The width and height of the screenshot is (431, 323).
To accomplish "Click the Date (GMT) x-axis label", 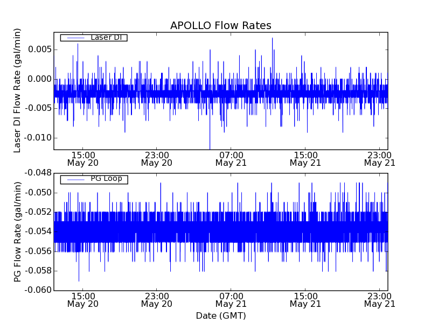I will click(x=220, y=315).
